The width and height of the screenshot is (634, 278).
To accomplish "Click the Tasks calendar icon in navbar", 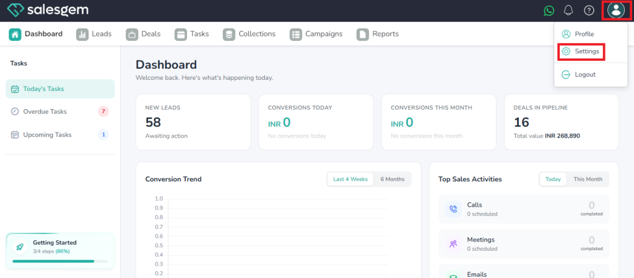I will coord(181,34).
